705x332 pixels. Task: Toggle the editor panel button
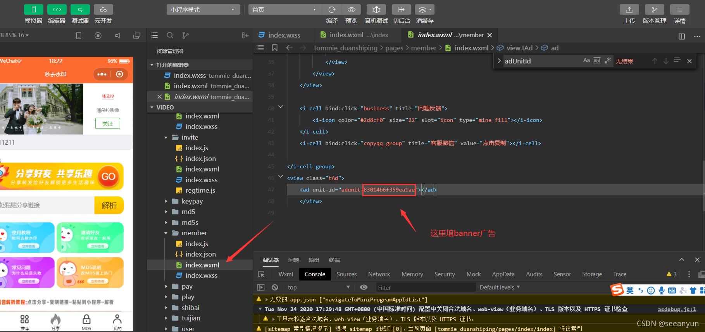pyautogui.click(x=57, y=10)
